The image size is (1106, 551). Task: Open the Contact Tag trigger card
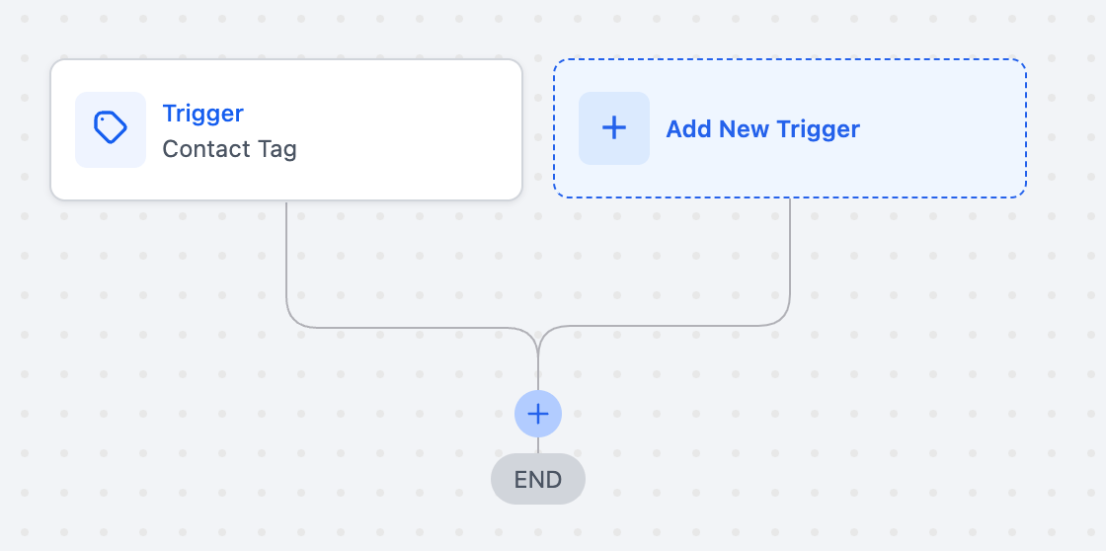[x=286, y=129]
